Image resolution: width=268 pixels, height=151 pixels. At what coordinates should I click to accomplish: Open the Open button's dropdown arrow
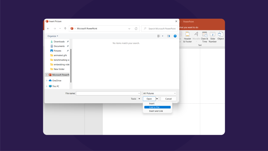pyautogui.click(x=157, y=99)
